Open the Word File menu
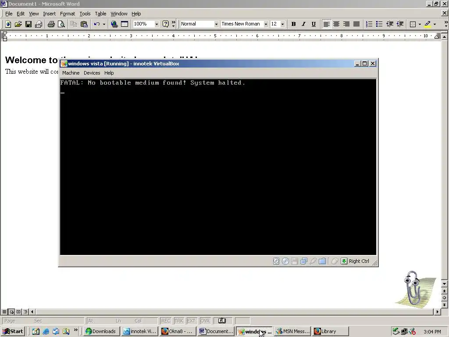 pos(9,14)
